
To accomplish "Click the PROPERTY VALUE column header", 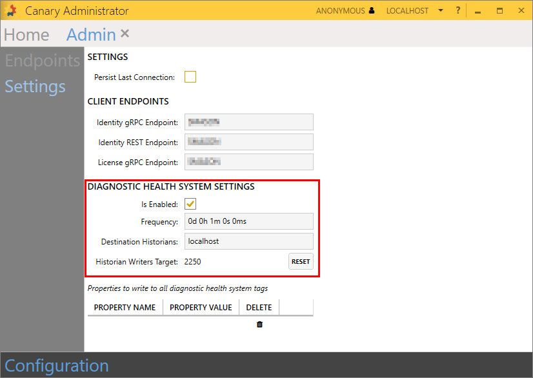I will pos(201,307).
